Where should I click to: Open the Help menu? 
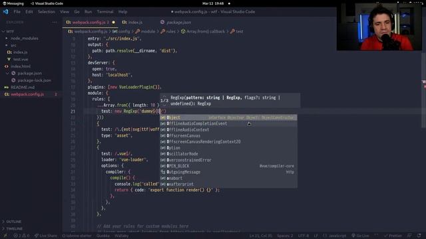pos(122,12)
